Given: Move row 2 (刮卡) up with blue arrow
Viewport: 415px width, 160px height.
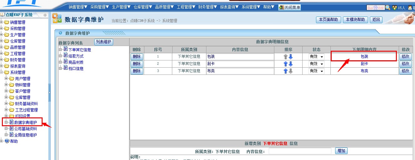Looking at the screenshot, I should tap(285, 64).
